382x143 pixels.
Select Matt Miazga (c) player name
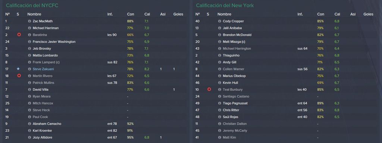tap(234, 42)
